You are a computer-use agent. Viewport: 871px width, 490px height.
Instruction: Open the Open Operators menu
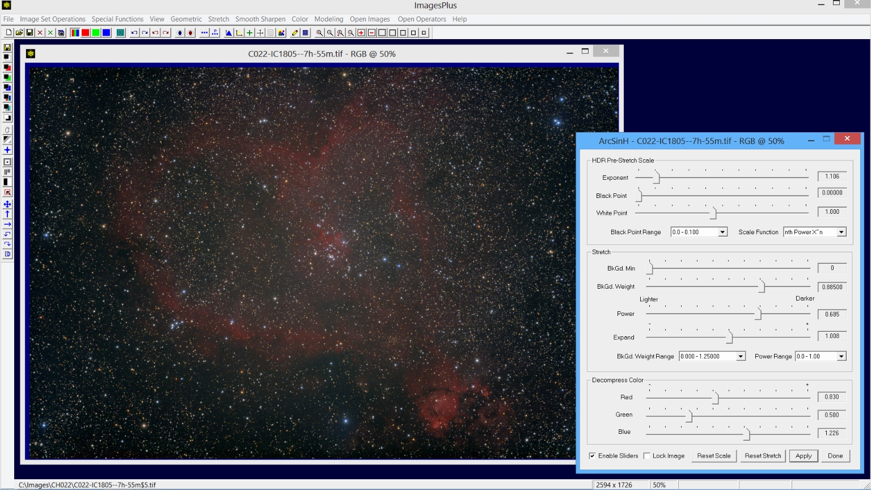click(422, 19)
